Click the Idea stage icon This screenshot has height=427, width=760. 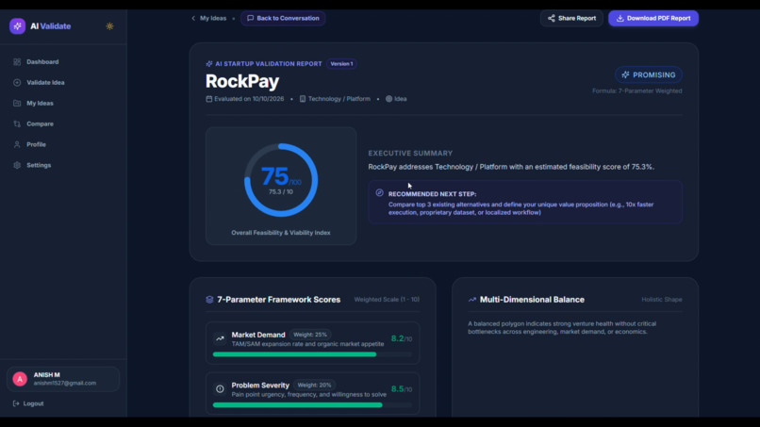tap(388, 99)
